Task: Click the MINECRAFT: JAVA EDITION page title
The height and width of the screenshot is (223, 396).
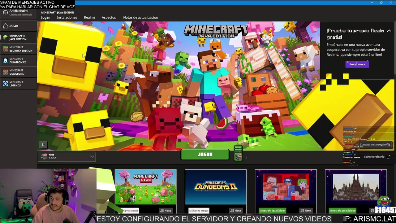Action: point(58,13)
